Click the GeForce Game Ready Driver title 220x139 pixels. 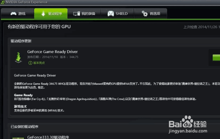(52, 52)
